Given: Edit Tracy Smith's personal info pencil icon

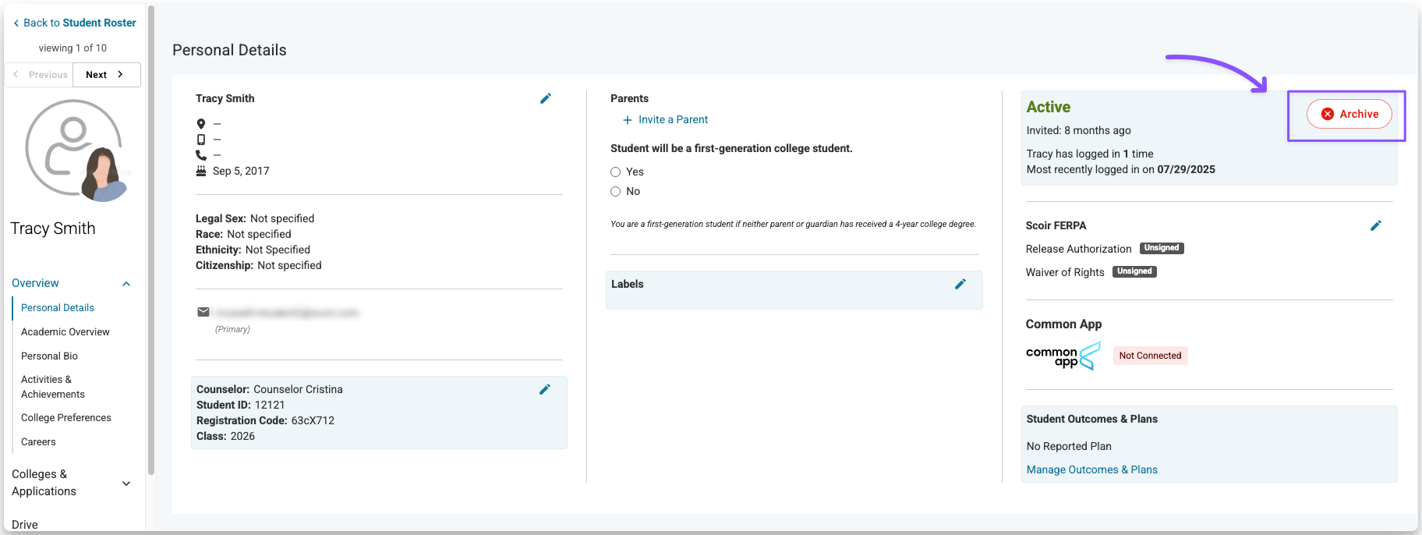Looking at the screenshot, I should point(546,98).
